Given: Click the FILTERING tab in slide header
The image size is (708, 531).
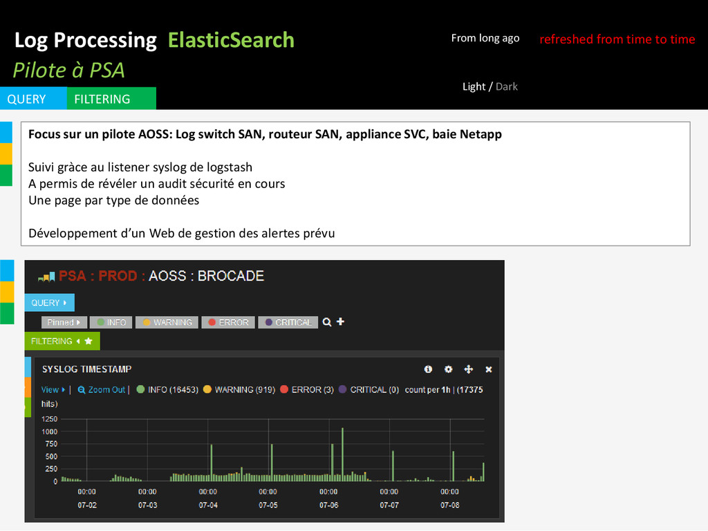Looking at the screenshot, I should point(111,98).
